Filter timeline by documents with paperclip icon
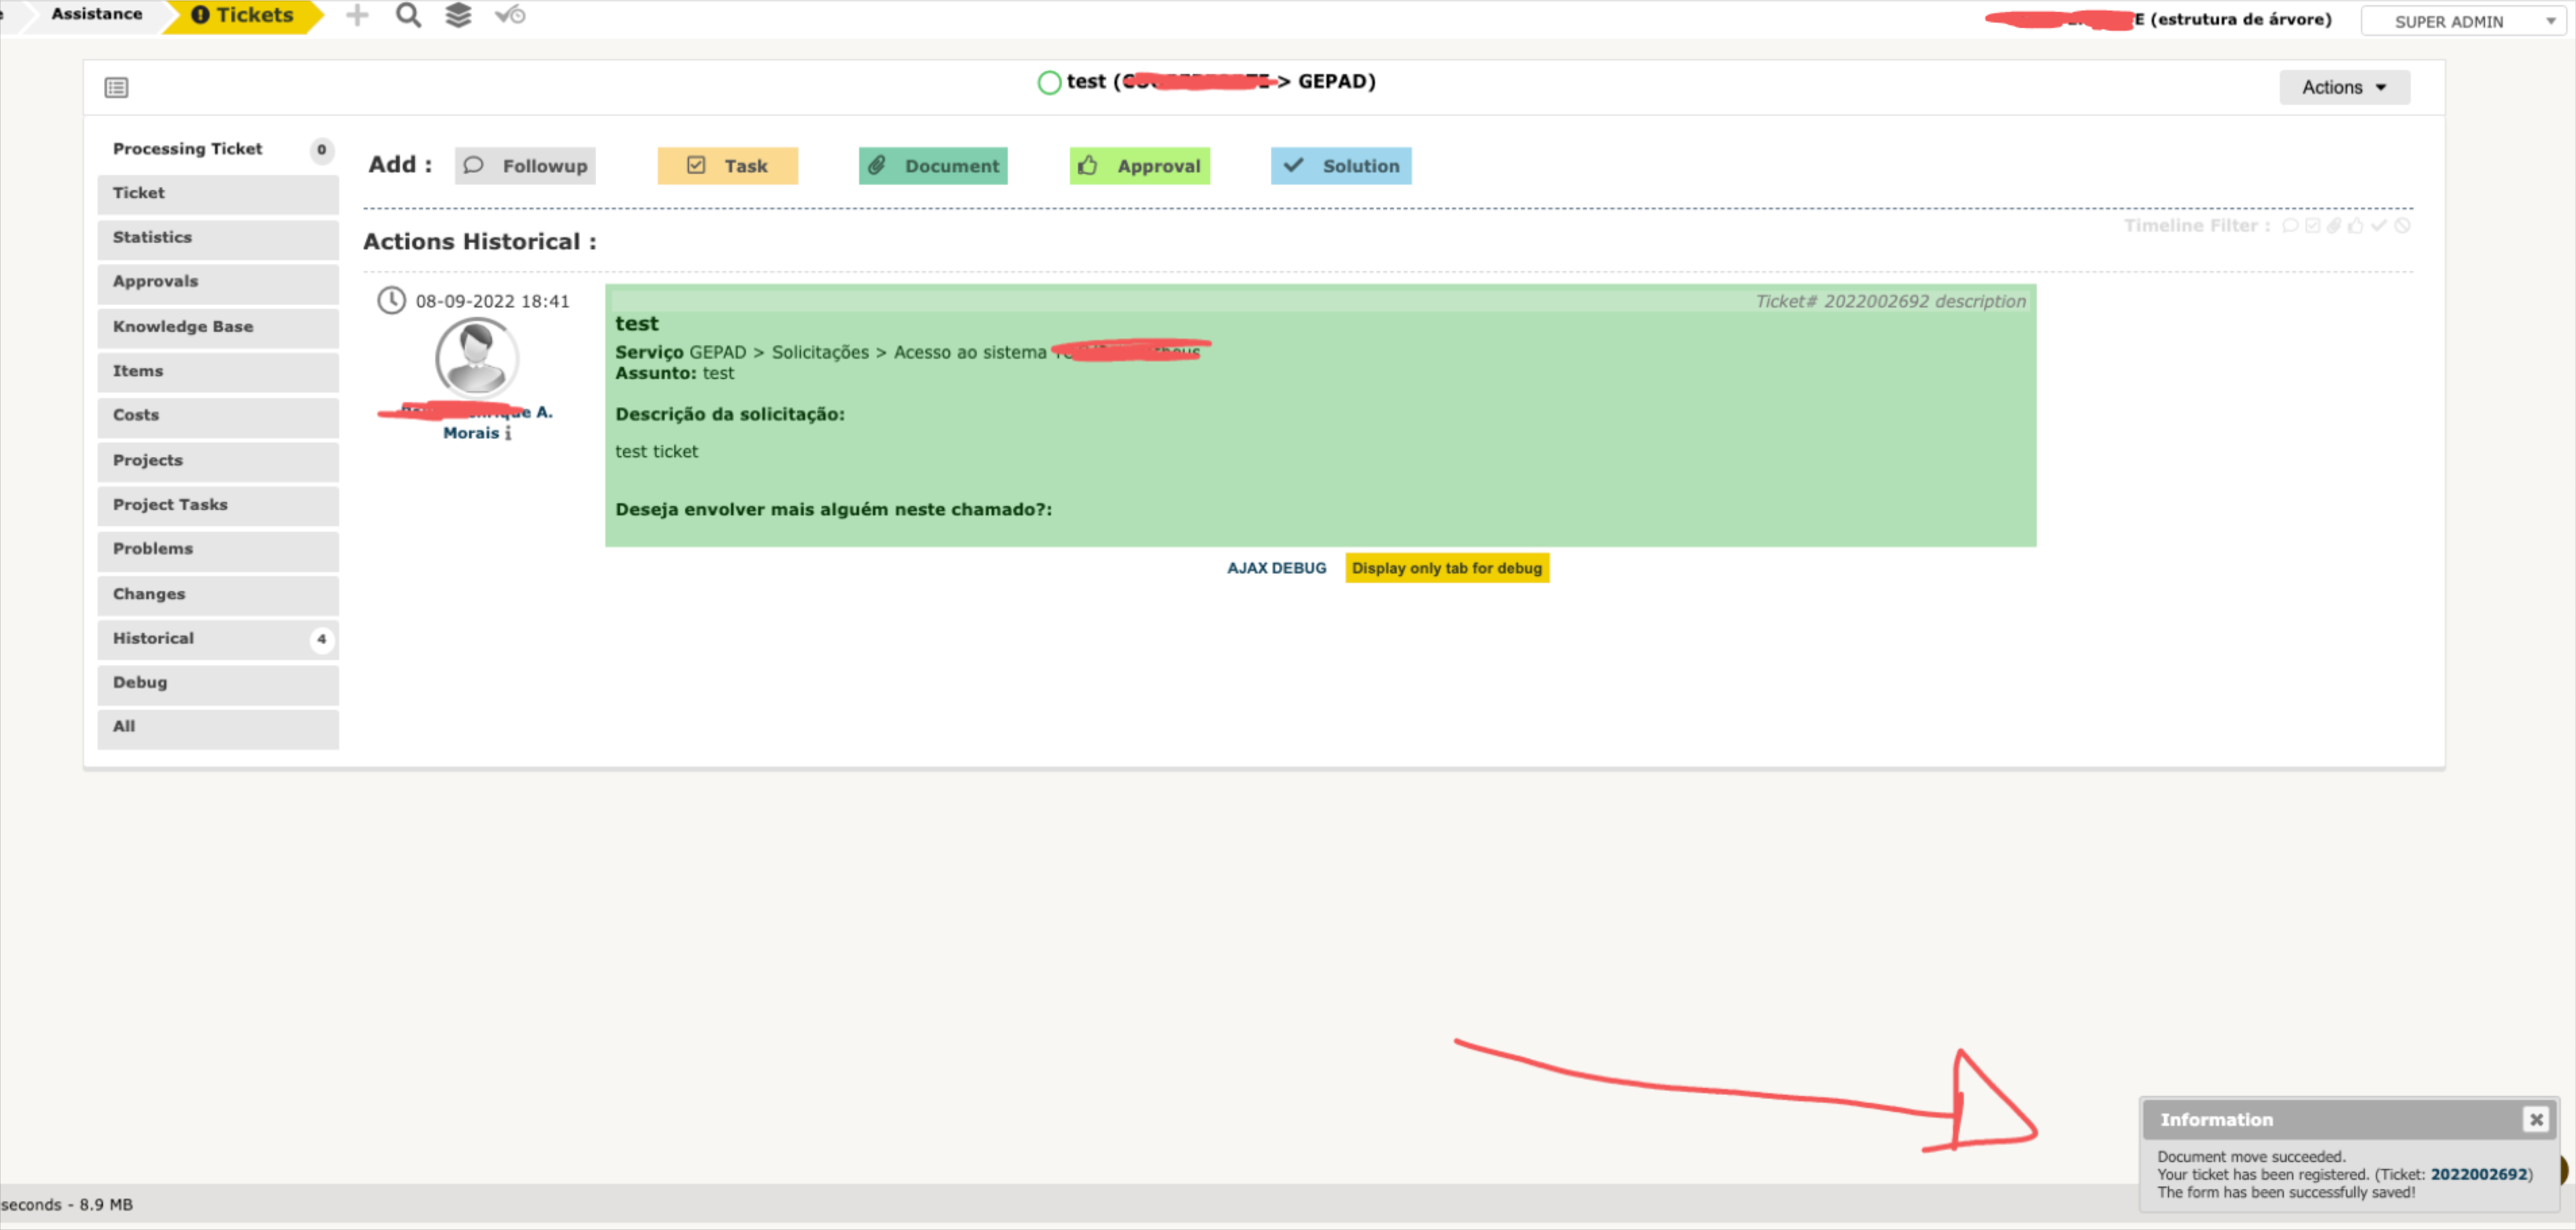Image resolution: width=2576 pixels, height=1230 pixels. pos(2334,226)
